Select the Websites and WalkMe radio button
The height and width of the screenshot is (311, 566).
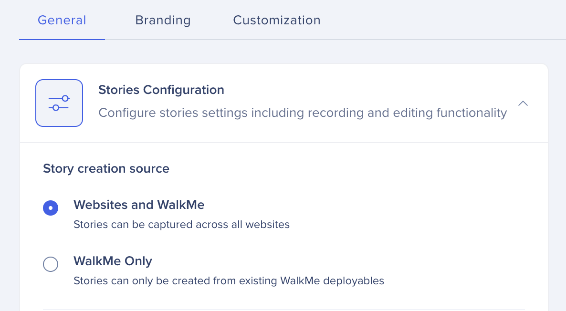[x=51, y=208]
